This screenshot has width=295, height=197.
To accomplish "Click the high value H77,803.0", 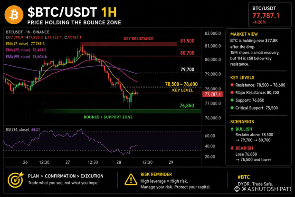I will [x=34, y=38].
